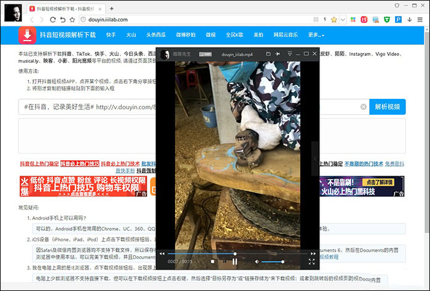Viewport: 430px width, 291px height.
Task: Open the 全民K歌 nav item
Action: tap(235, 35)
